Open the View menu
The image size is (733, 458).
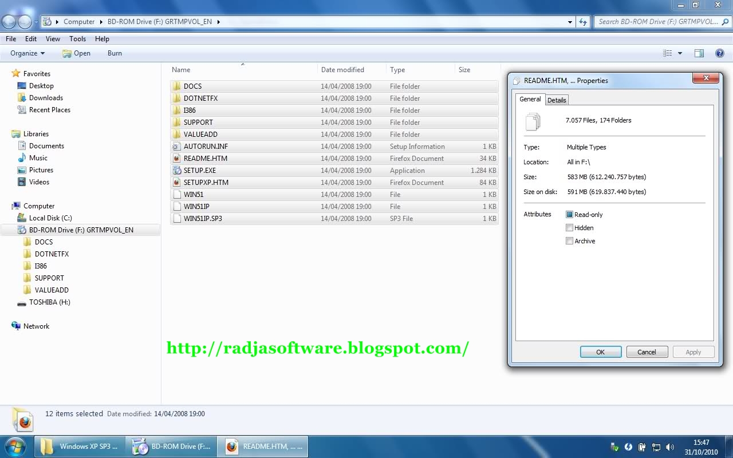53,39
